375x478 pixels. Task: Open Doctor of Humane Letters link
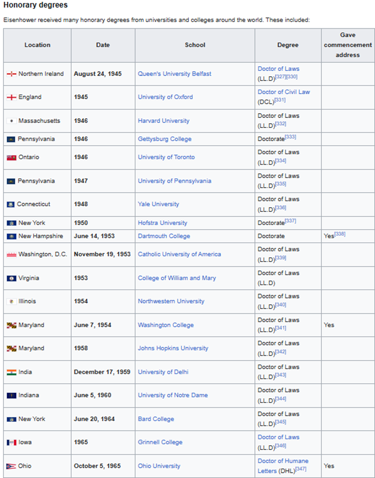point(283,466)
